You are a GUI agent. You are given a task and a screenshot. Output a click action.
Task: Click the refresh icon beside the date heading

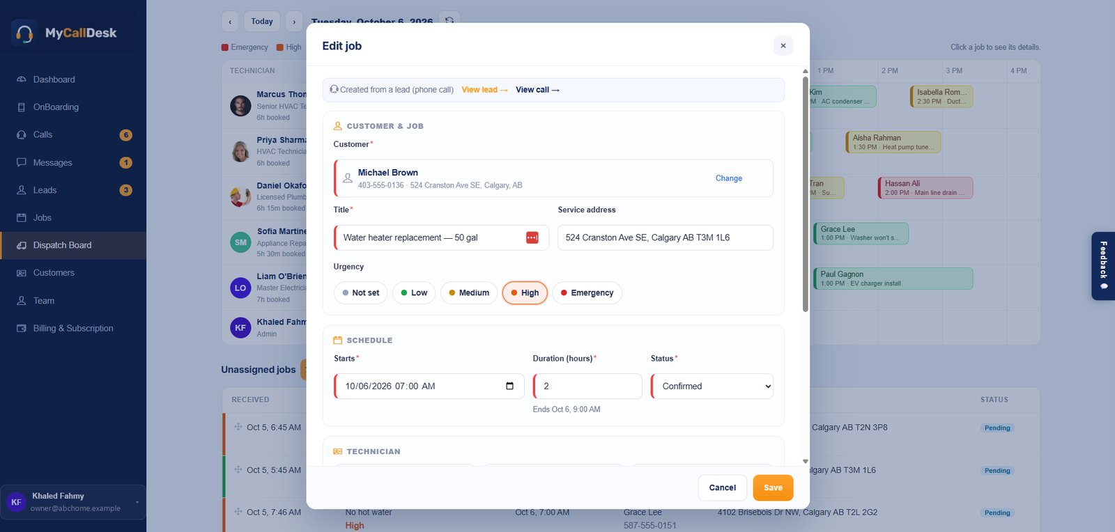[449, 21]
